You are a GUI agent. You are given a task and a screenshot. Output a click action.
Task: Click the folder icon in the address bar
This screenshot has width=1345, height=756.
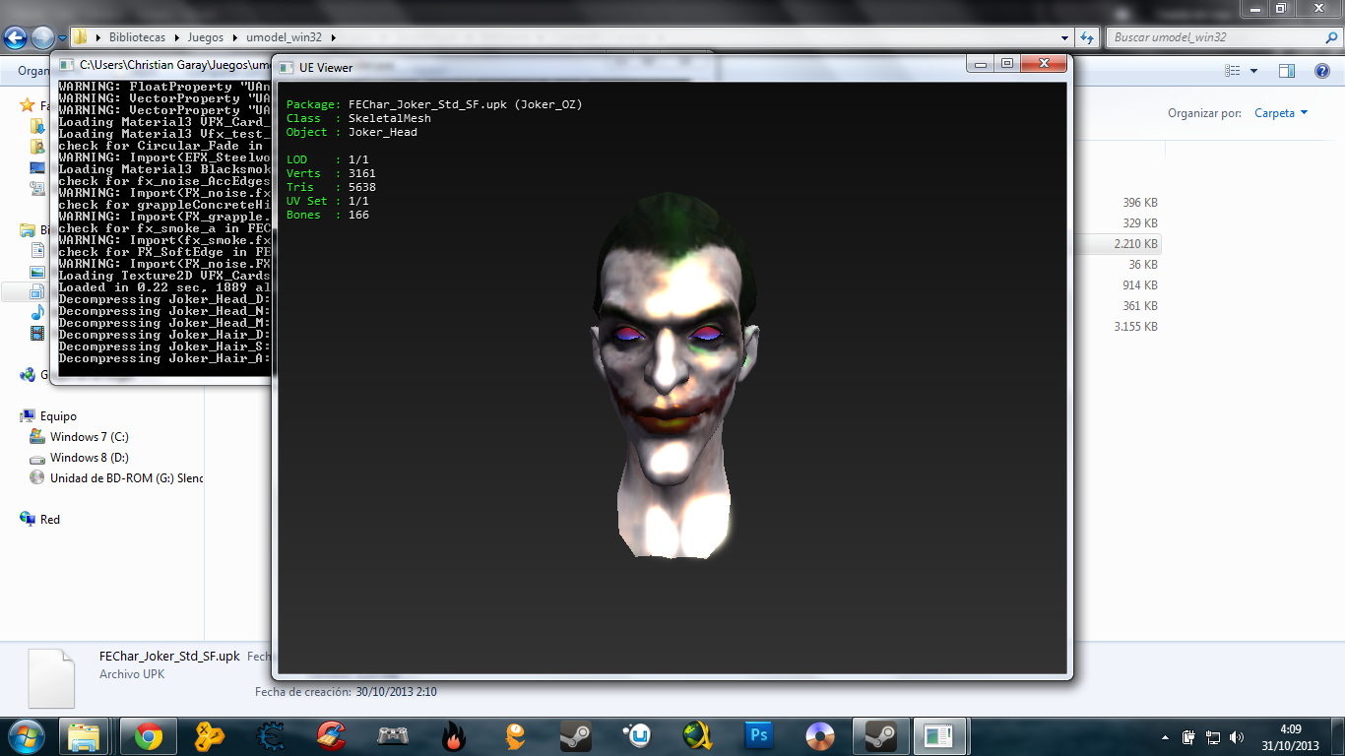pyautogui.click(x=81, y=37)
